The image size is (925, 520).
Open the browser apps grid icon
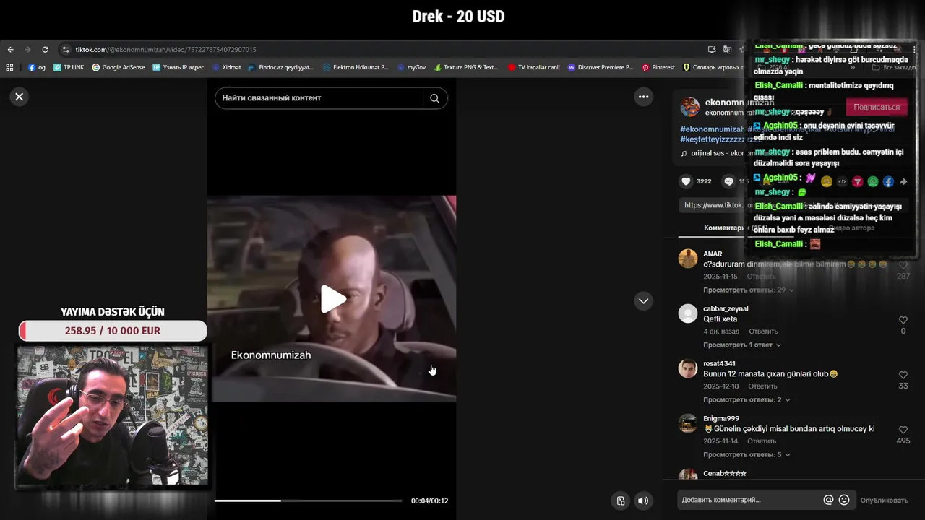[x=9, y=67]
